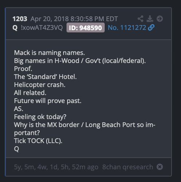Click the 'Feeling ok today?' line
The image size is (181, 182).
pyautogui.click(x=40, y=117)
